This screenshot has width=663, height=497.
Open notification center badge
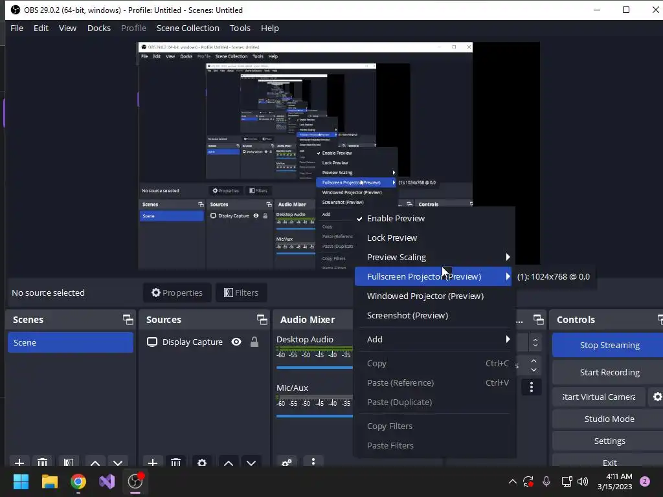pyautogui.click(x=645, y=481)
